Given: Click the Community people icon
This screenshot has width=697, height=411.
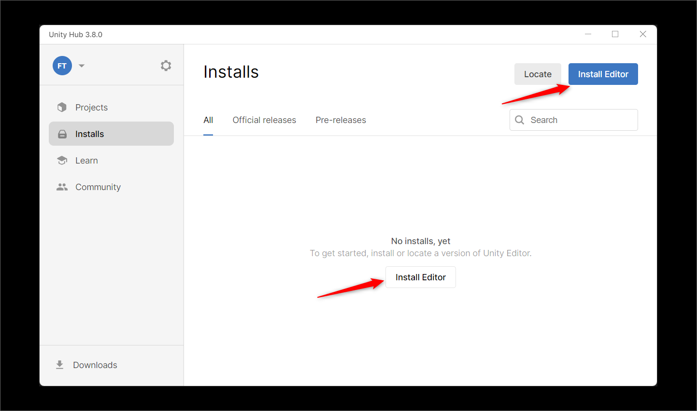Looking at the screenshot, I should (x=62, y=187).
